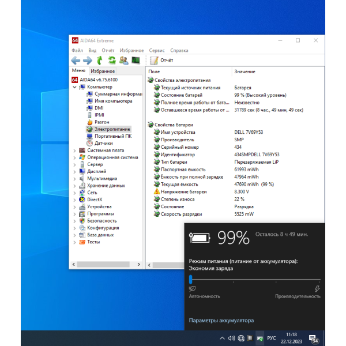The height and width of the screenshot is (346, 346).
Task: Click the taskbar clock 11:18
Action: (291, 334)
